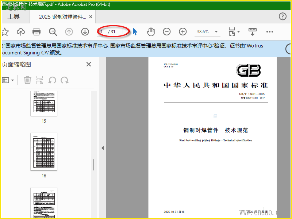Activate the hand pan tool
The width and height of the screenshot is (292, 219).
point(151,32)
